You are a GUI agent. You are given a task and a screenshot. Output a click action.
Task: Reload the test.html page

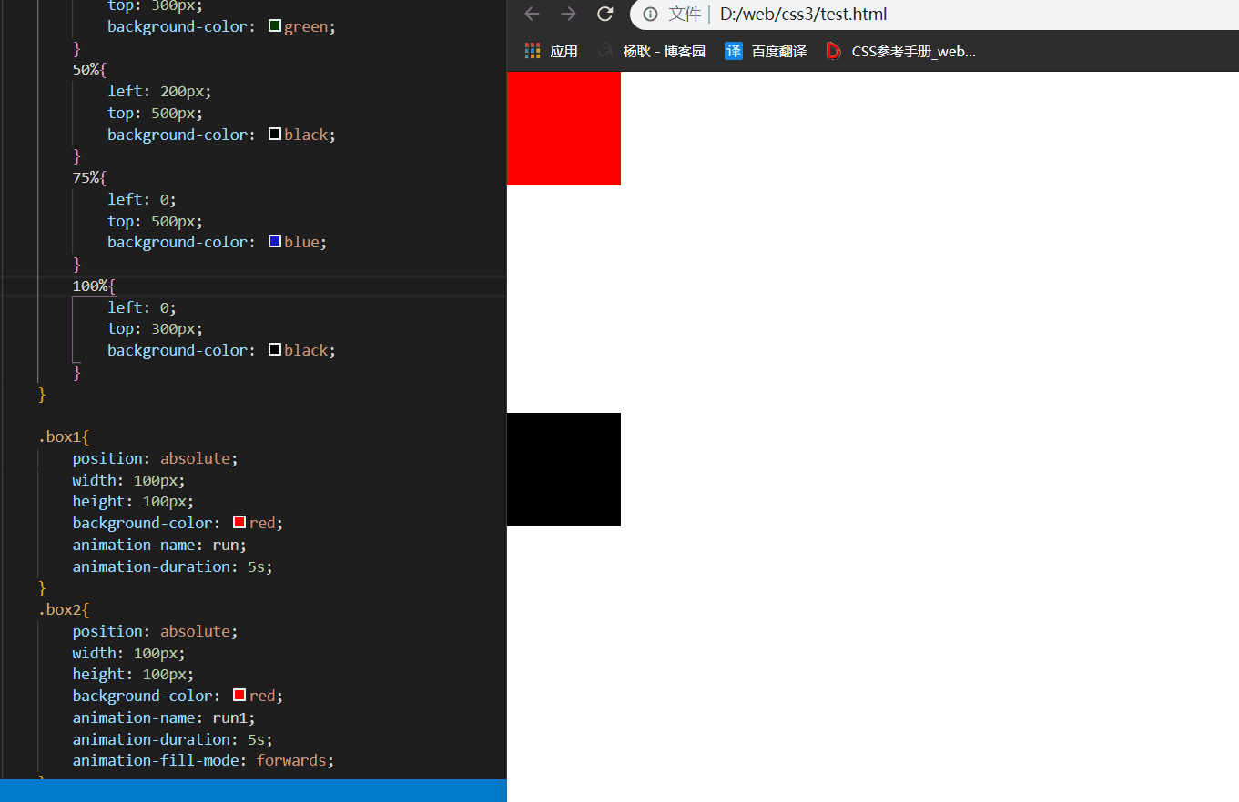pyautogui.click(x=605, y=14)
